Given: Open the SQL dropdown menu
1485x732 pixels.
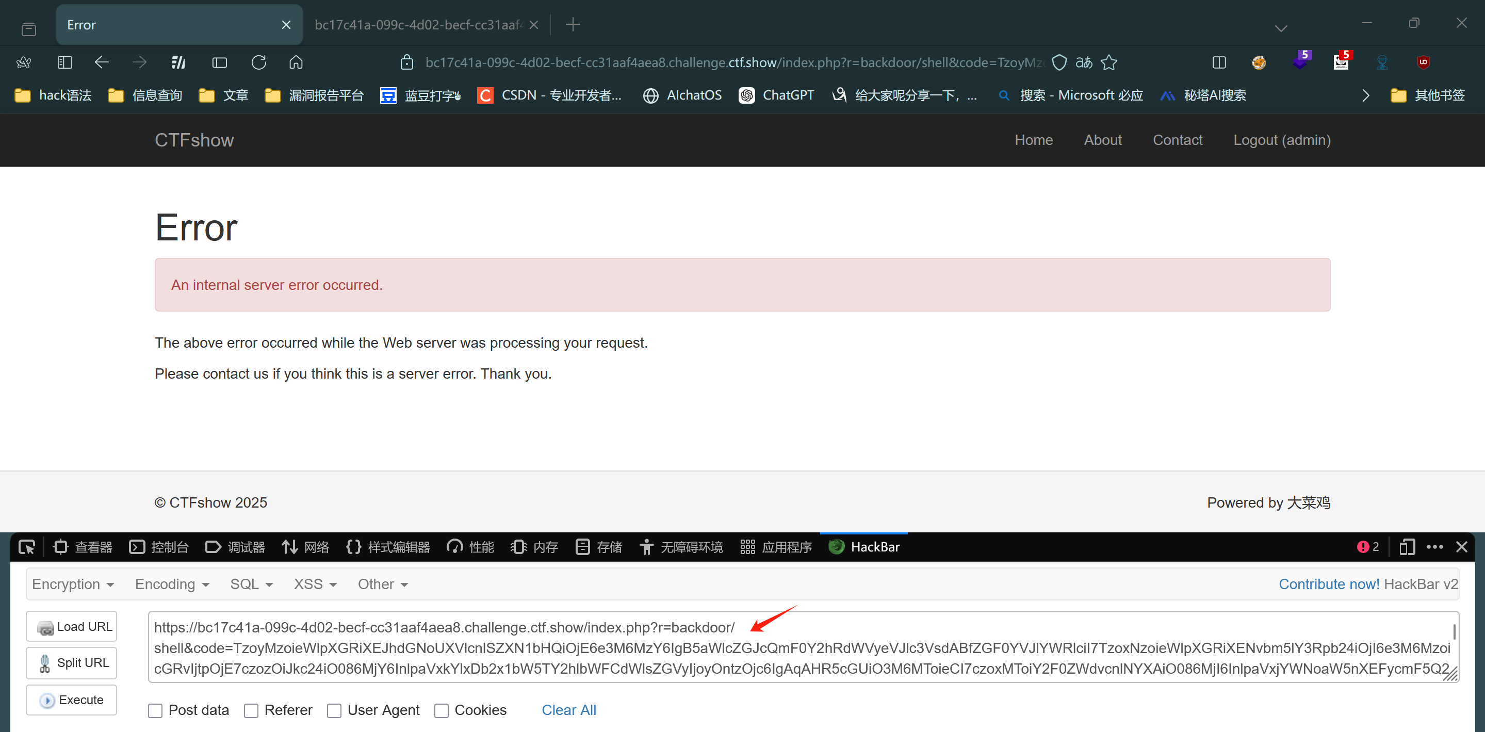Looking at the screenshot, I should click(251, 584).
